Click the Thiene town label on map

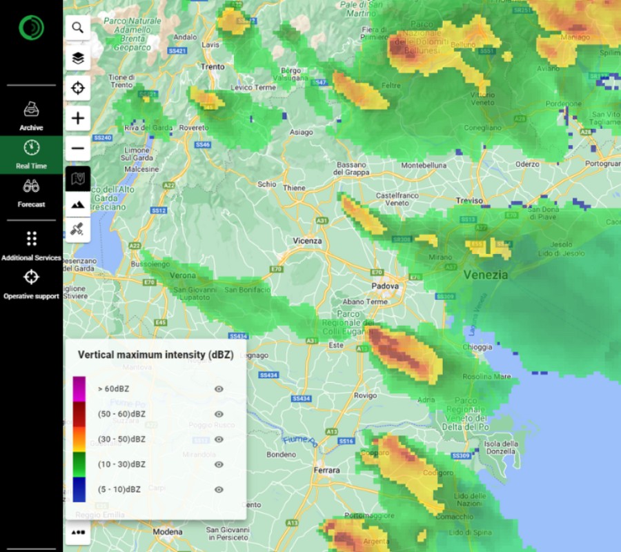coord(294,188)
